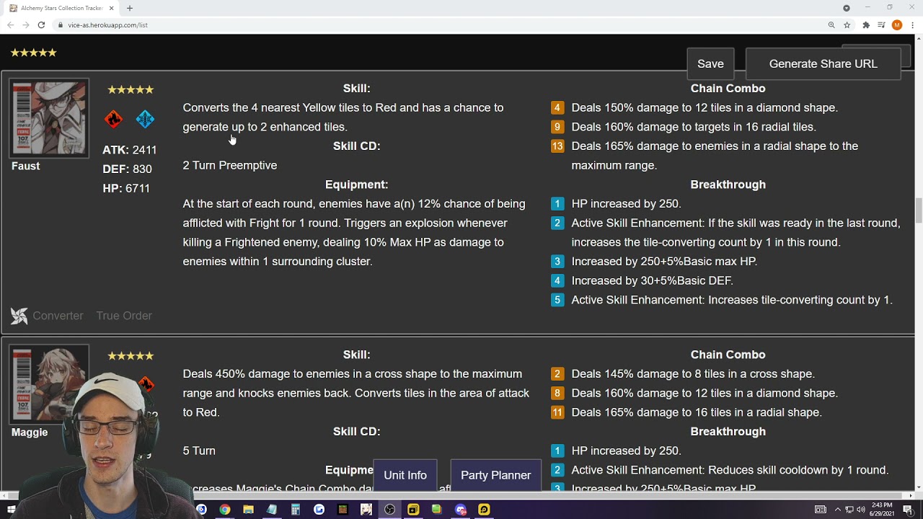Open File Explorer from the taskbar
This screenshot has height=519, width=923.
click(248, 510)
